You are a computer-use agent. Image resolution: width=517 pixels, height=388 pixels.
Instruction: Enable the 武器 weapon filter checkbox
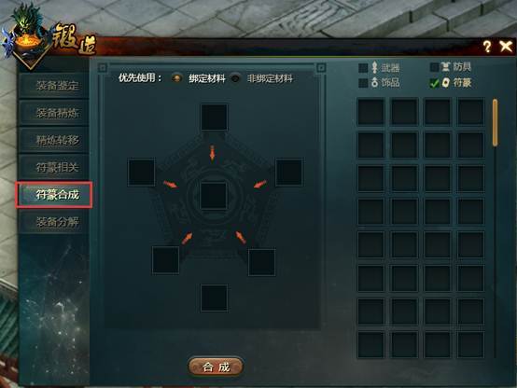click(x=363, y=68)
